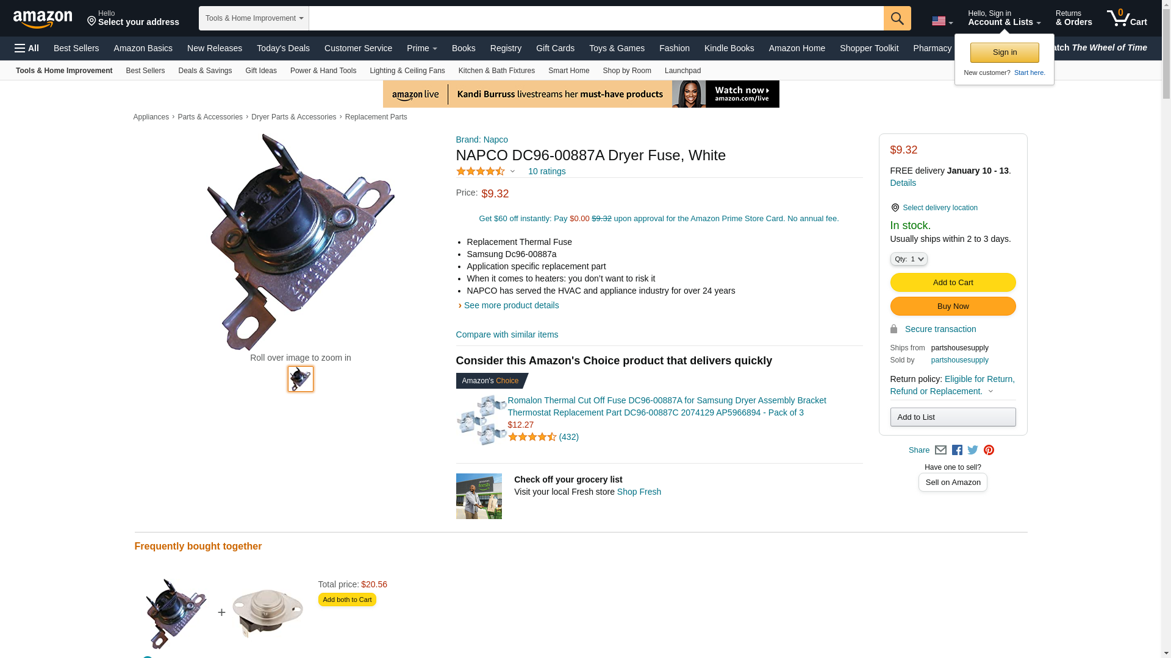Click the Add to Cart button
This screenshot has height=658, width=1171.
[953, 283]
